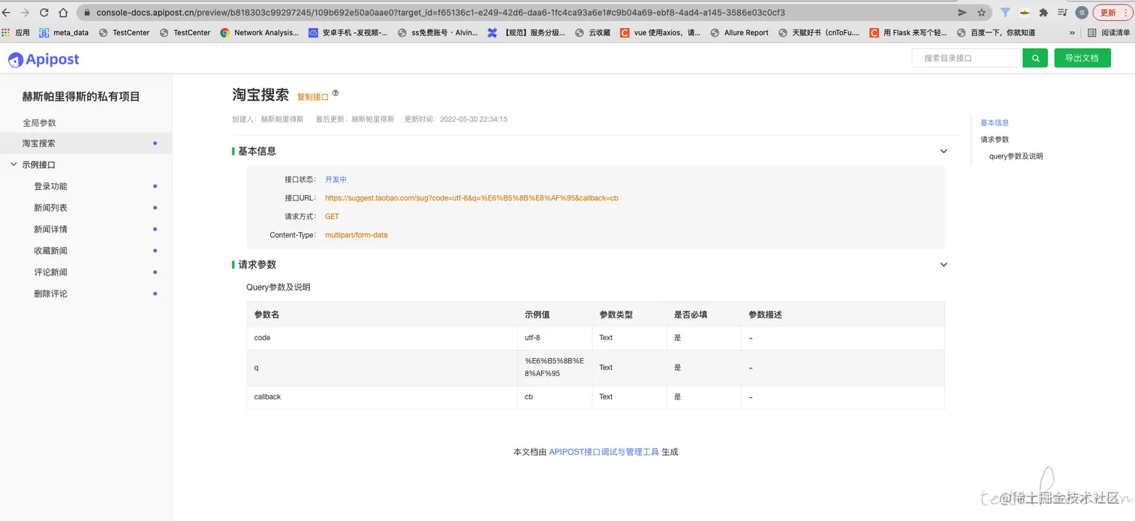This screenshot has width=1135, height=521.
Task: Open the 云收藏 bookmark
Action: pyautogui.click(x=592, y=32)
